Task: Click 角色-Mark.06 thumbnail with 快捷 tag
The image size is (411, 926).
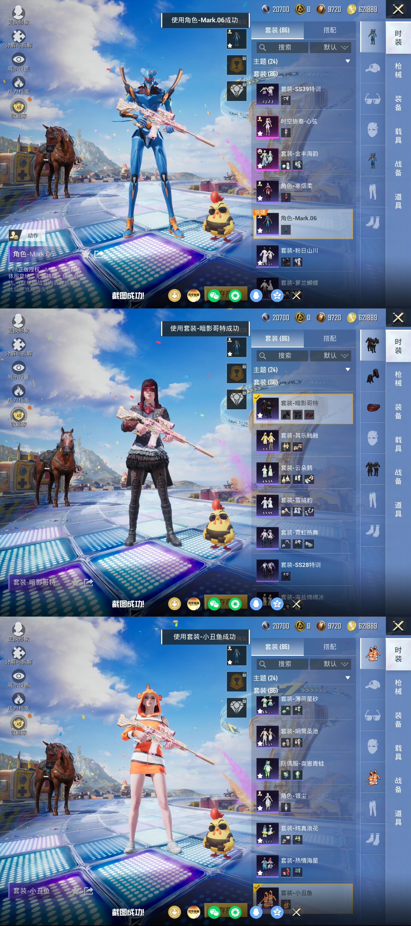Action: coord(267,224)
